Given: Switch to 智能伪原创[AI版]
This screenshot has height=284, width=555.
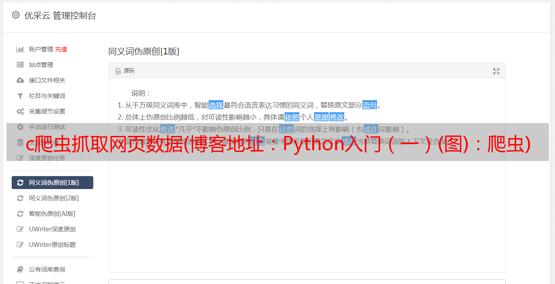Looking at the screenshot, I should (x=52, y=214).
